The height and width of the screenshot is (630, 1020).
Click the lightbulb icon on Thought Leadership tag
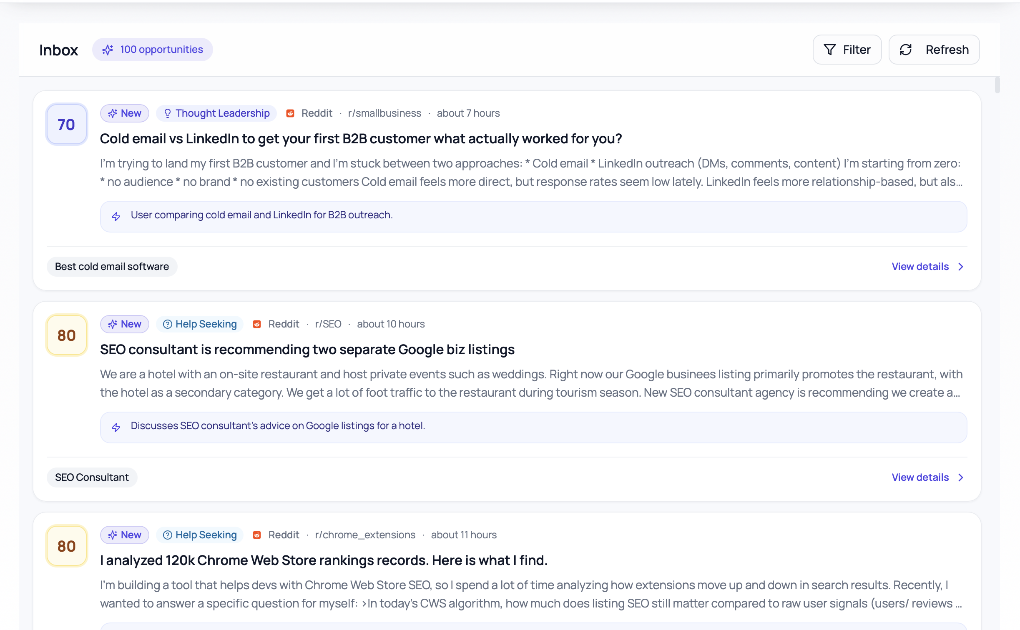167,113
